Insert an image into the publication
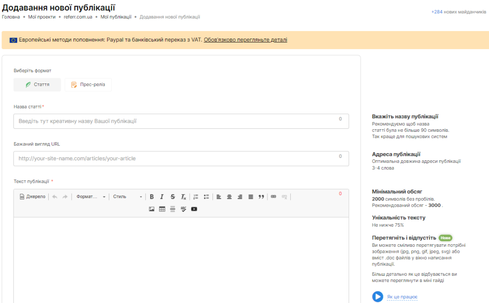Image resolution: width=489 pixels, height=303 pixels. point(151,209)
